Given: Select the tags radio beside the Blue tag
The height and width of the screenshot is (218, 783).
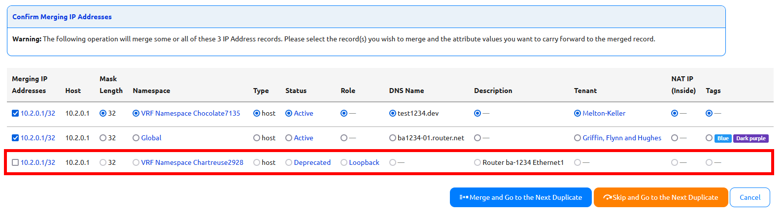Looking at the screenshot, I should [x=709, y=138].
